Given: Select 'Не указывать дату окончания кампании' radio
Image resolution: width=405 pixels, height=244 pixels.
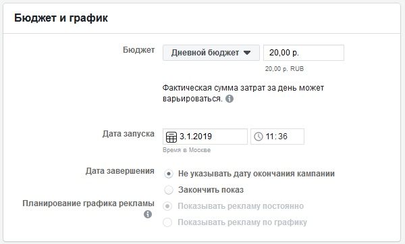Looking at the screenshot, I should click(168, 174).
